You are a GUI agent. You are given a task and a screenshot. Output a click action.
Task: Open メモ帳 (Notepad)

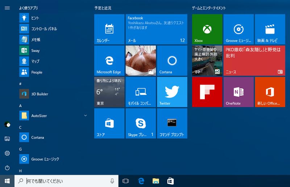click(x=54, y=39)
